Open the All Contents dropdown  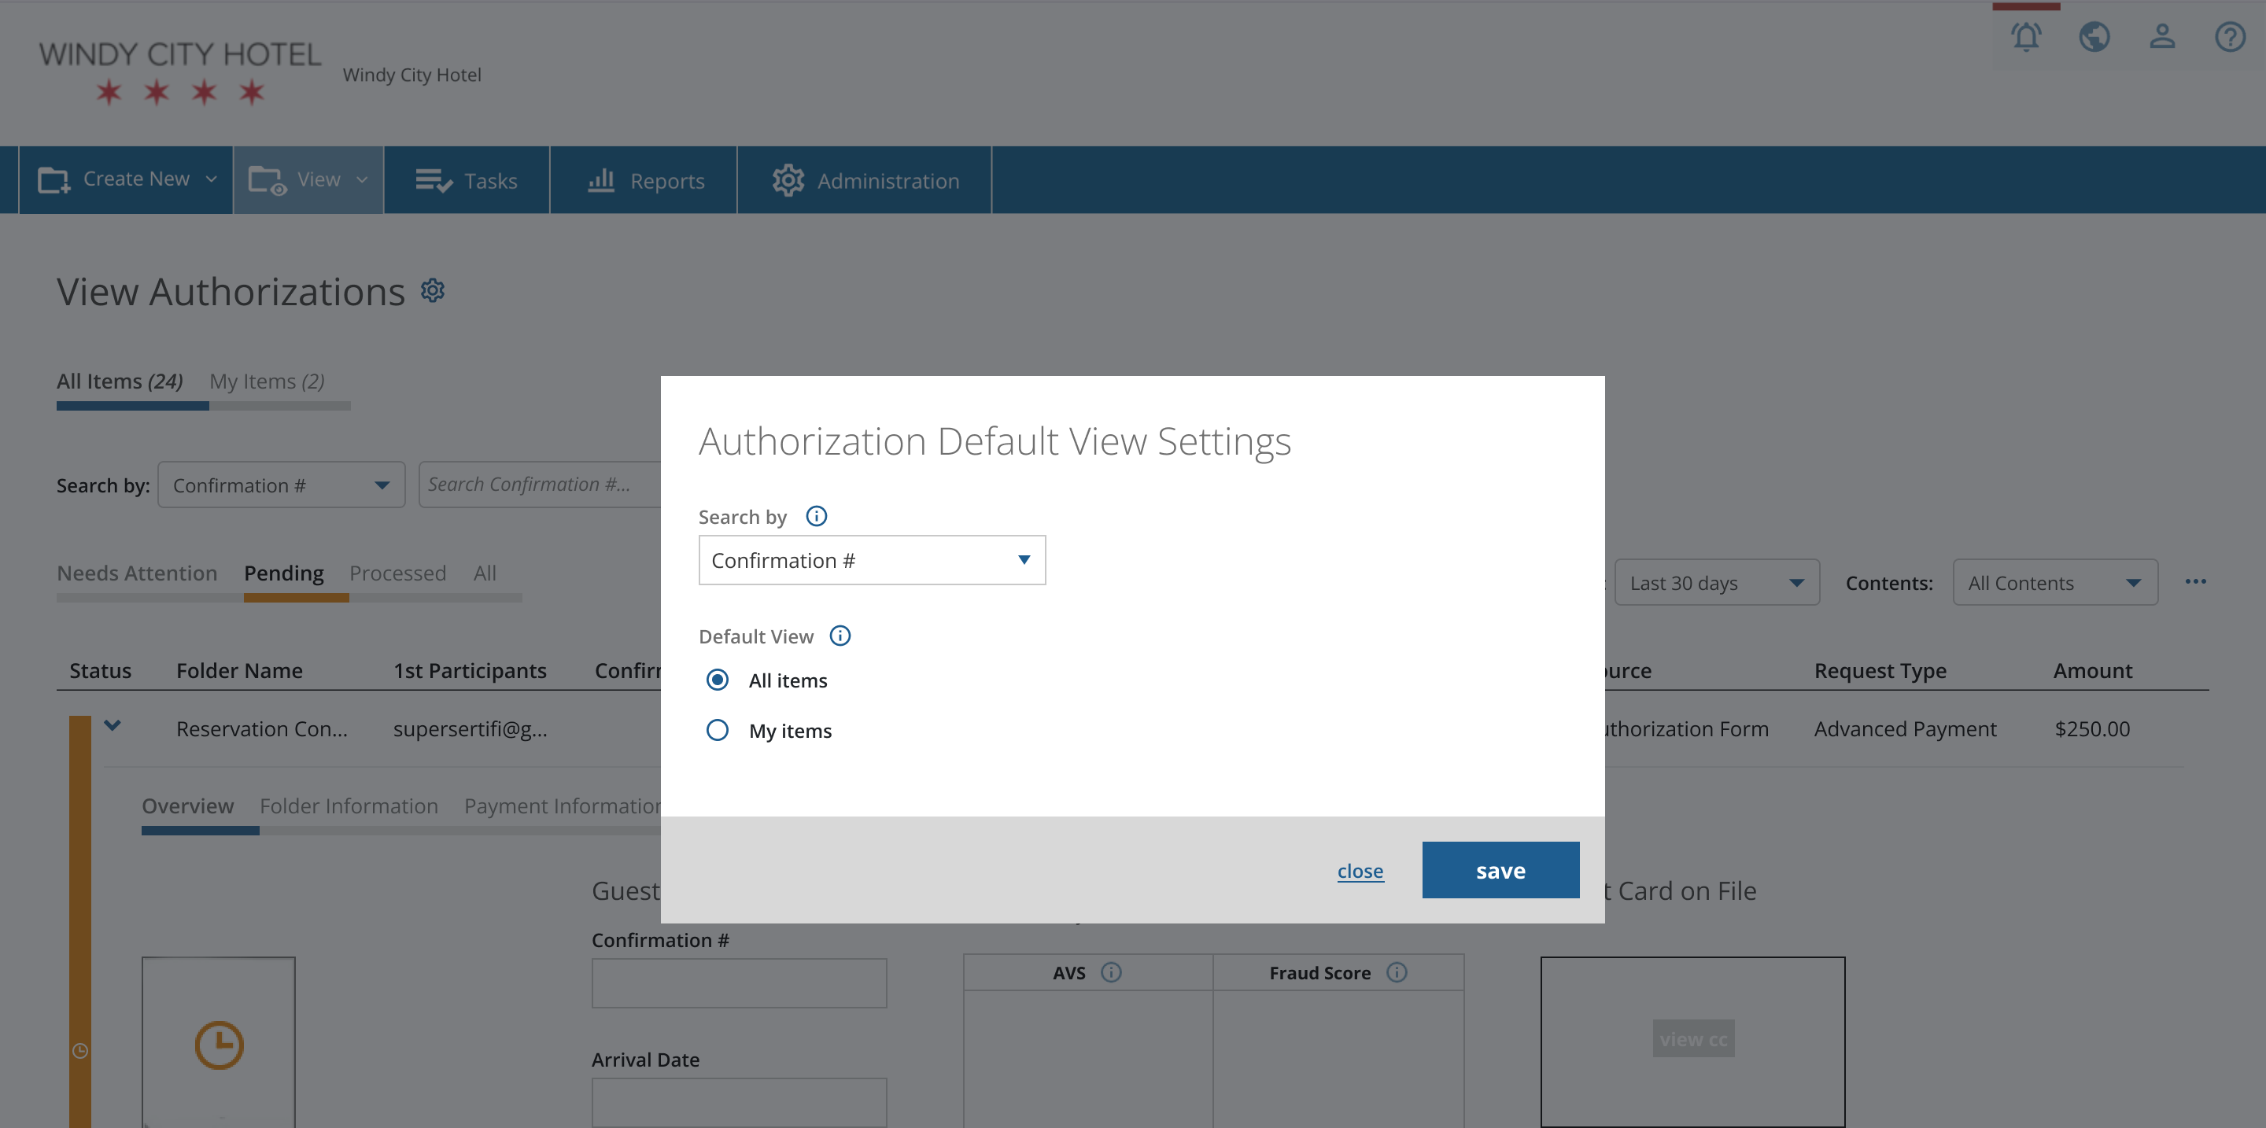(2055, 582)
